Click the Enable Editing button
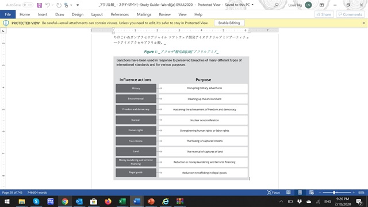 (229, 23)
